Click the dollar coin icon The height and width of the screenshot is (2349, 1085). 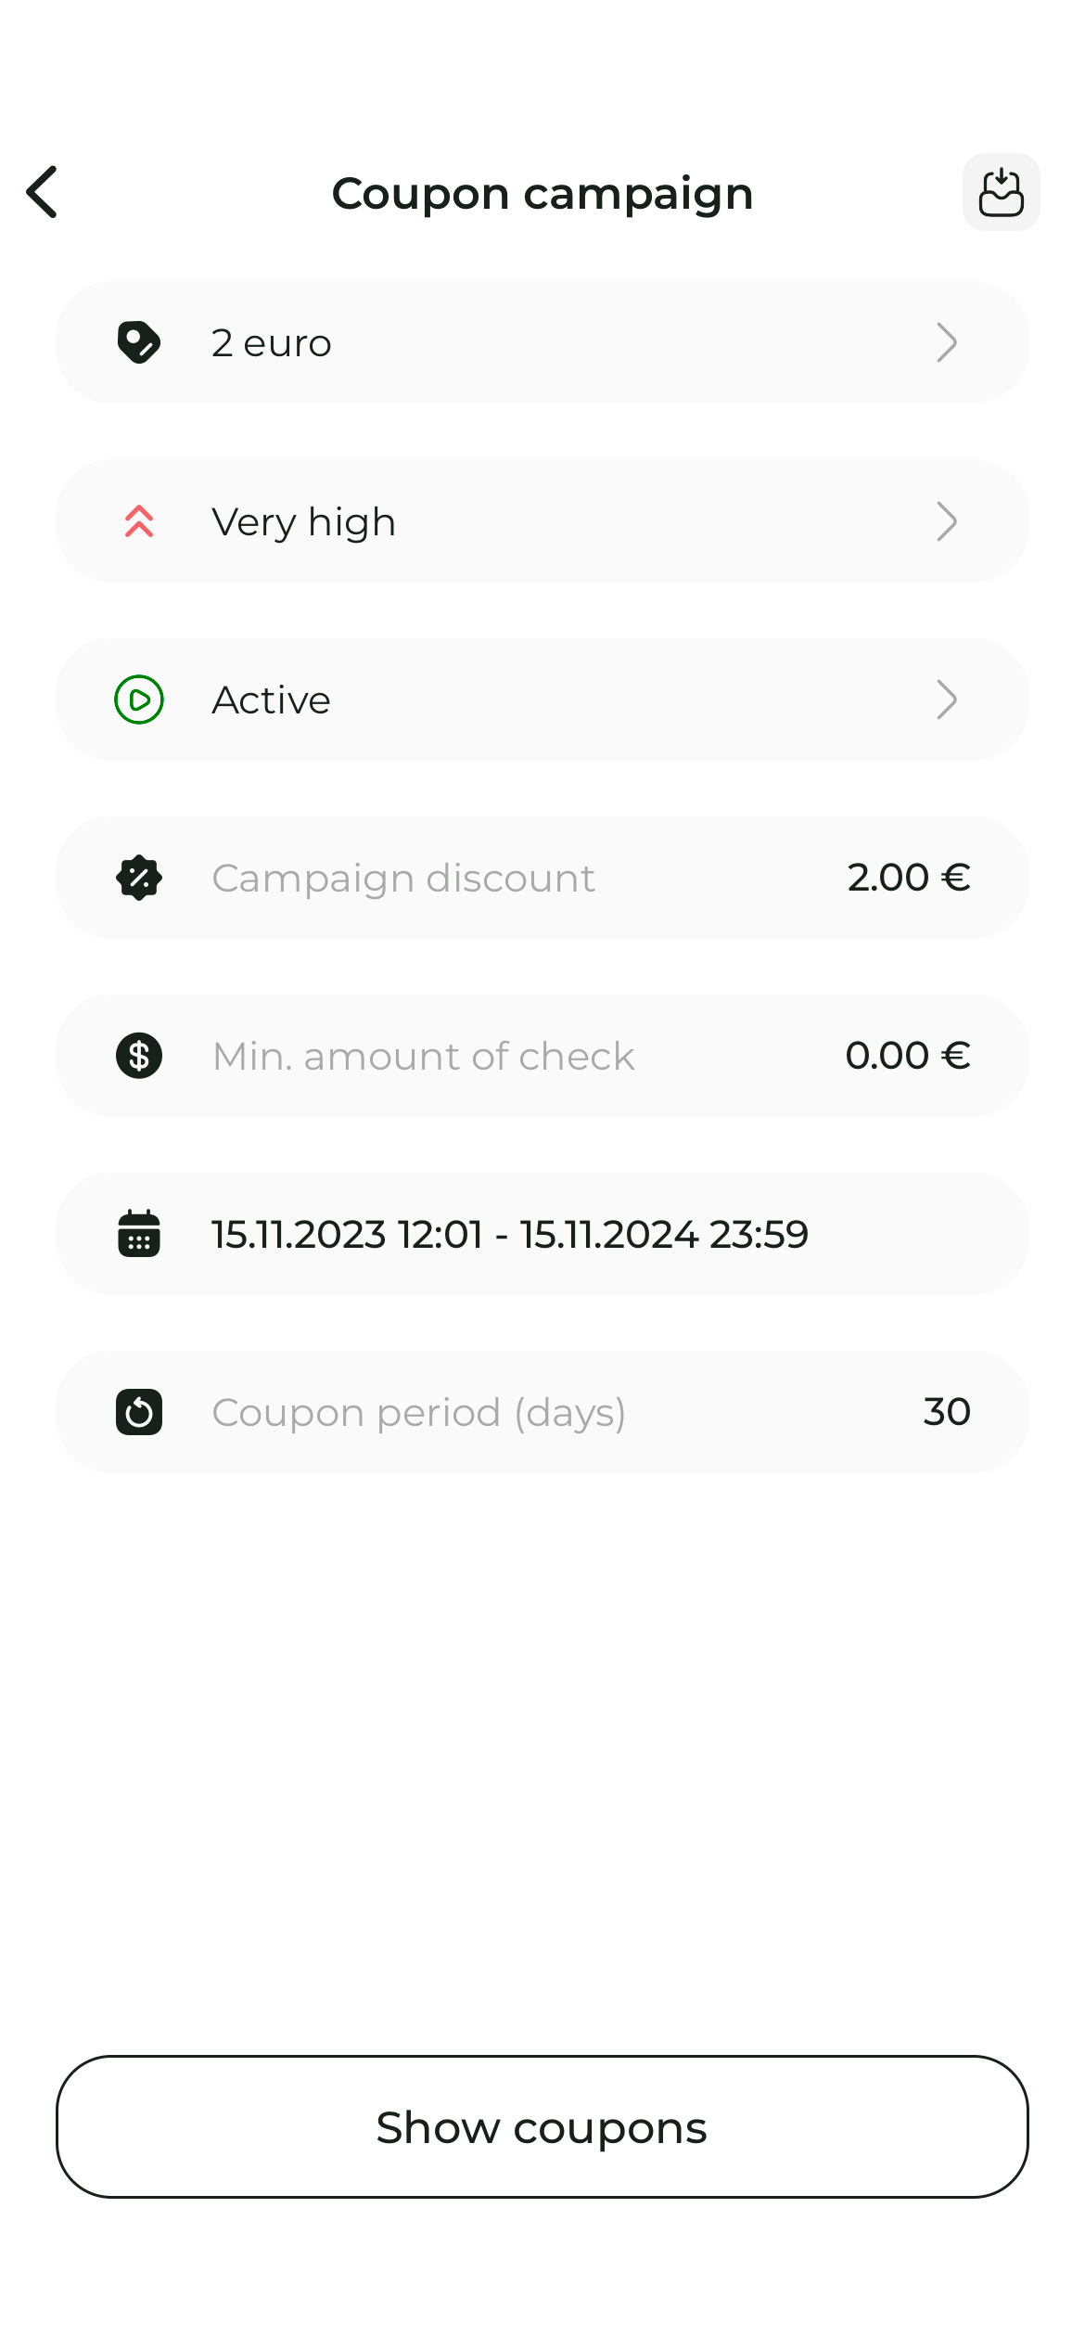coord(139,1056)
